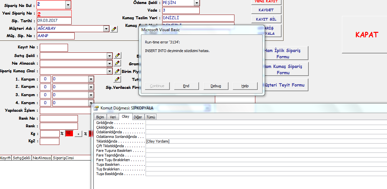
Task: Click the KAYDET button
Action: coord(266,10)
